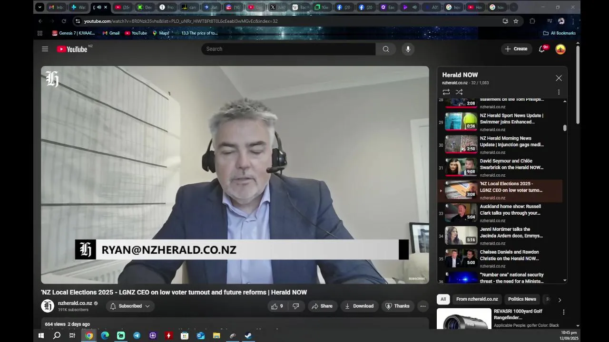Open options for REVASRI Golf Rangefinder ad

(x=564, y=312)
